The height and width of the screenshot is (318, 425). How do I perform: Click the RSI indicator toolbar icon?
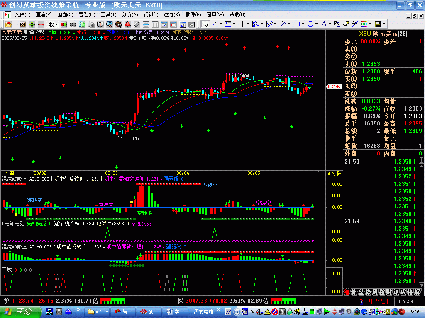[23, 24]
